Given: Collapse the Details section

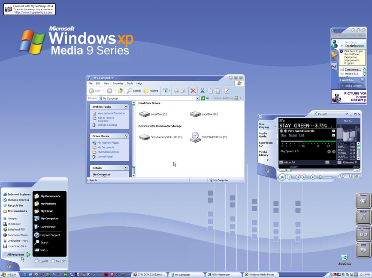Looking at the screenshot, I should [x=126, y=168].
